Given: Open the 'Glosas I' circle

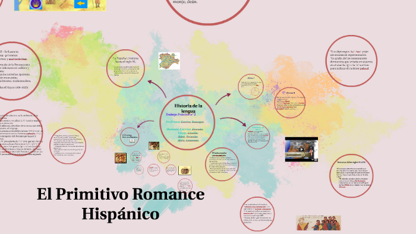Looking at the screenshot, I should pyautogui.click(x=251, y=87).
